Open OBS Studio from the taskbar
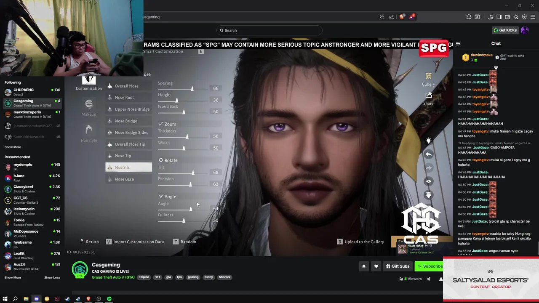Viewport: 539px width, 303px height. pos(99,299)
